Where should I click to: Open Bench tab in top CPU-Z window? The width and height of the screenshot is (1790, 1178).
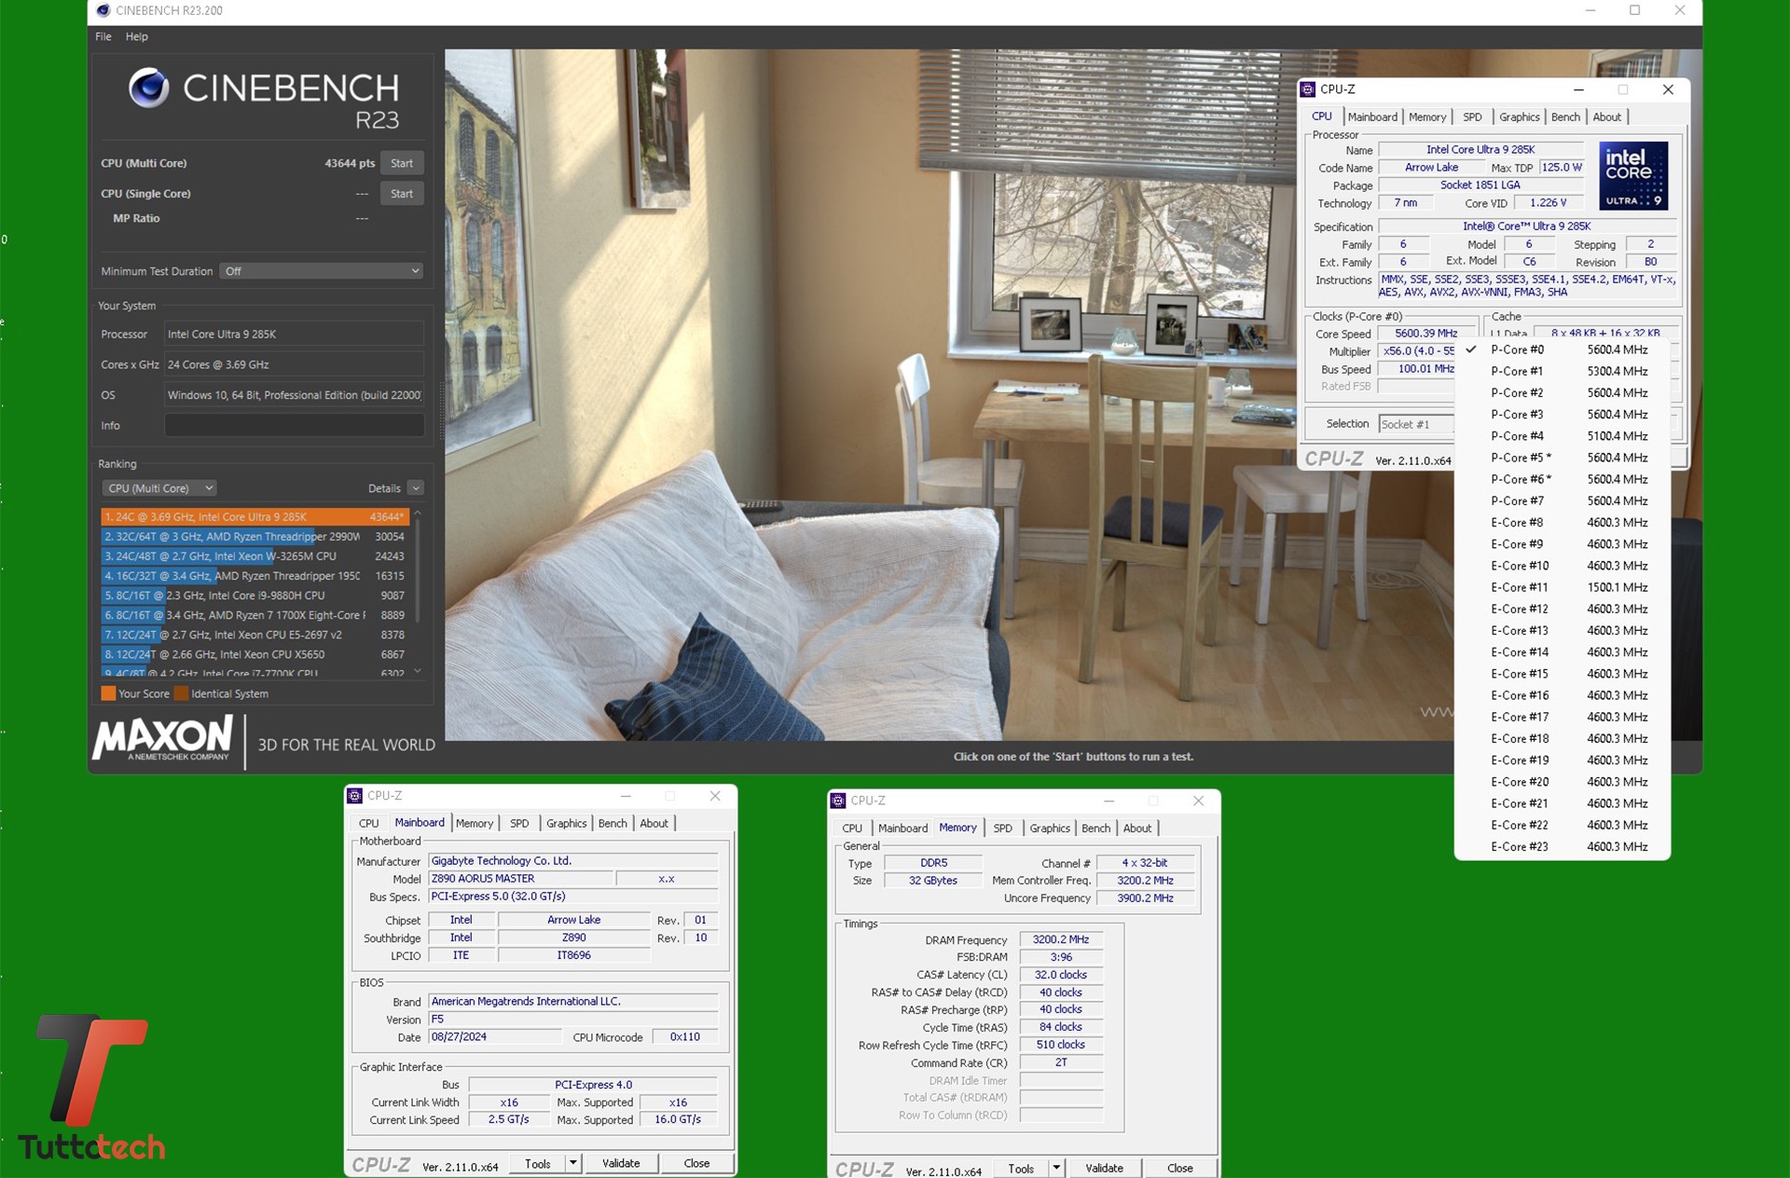pyautogui.click(x=1565, y=116)
